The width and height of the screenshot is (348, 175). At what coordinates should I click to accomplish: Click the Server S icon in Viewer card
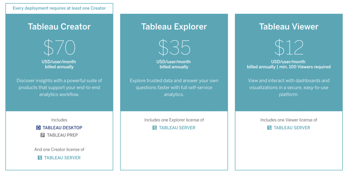269,128
